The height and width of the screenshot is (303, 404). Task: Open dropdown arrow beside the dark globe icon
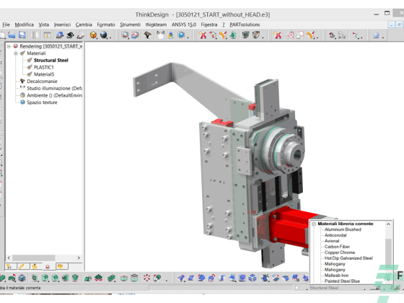[110, 38]
